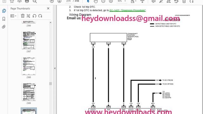Select page 2369 thumbnail
The height and width of the screenshot is (114, 203).
[29, 92]
